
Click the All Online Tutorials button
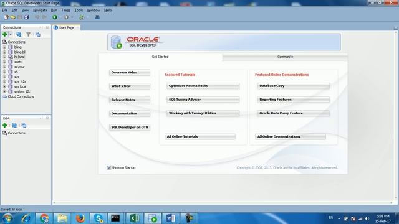(x=200, y=137)
